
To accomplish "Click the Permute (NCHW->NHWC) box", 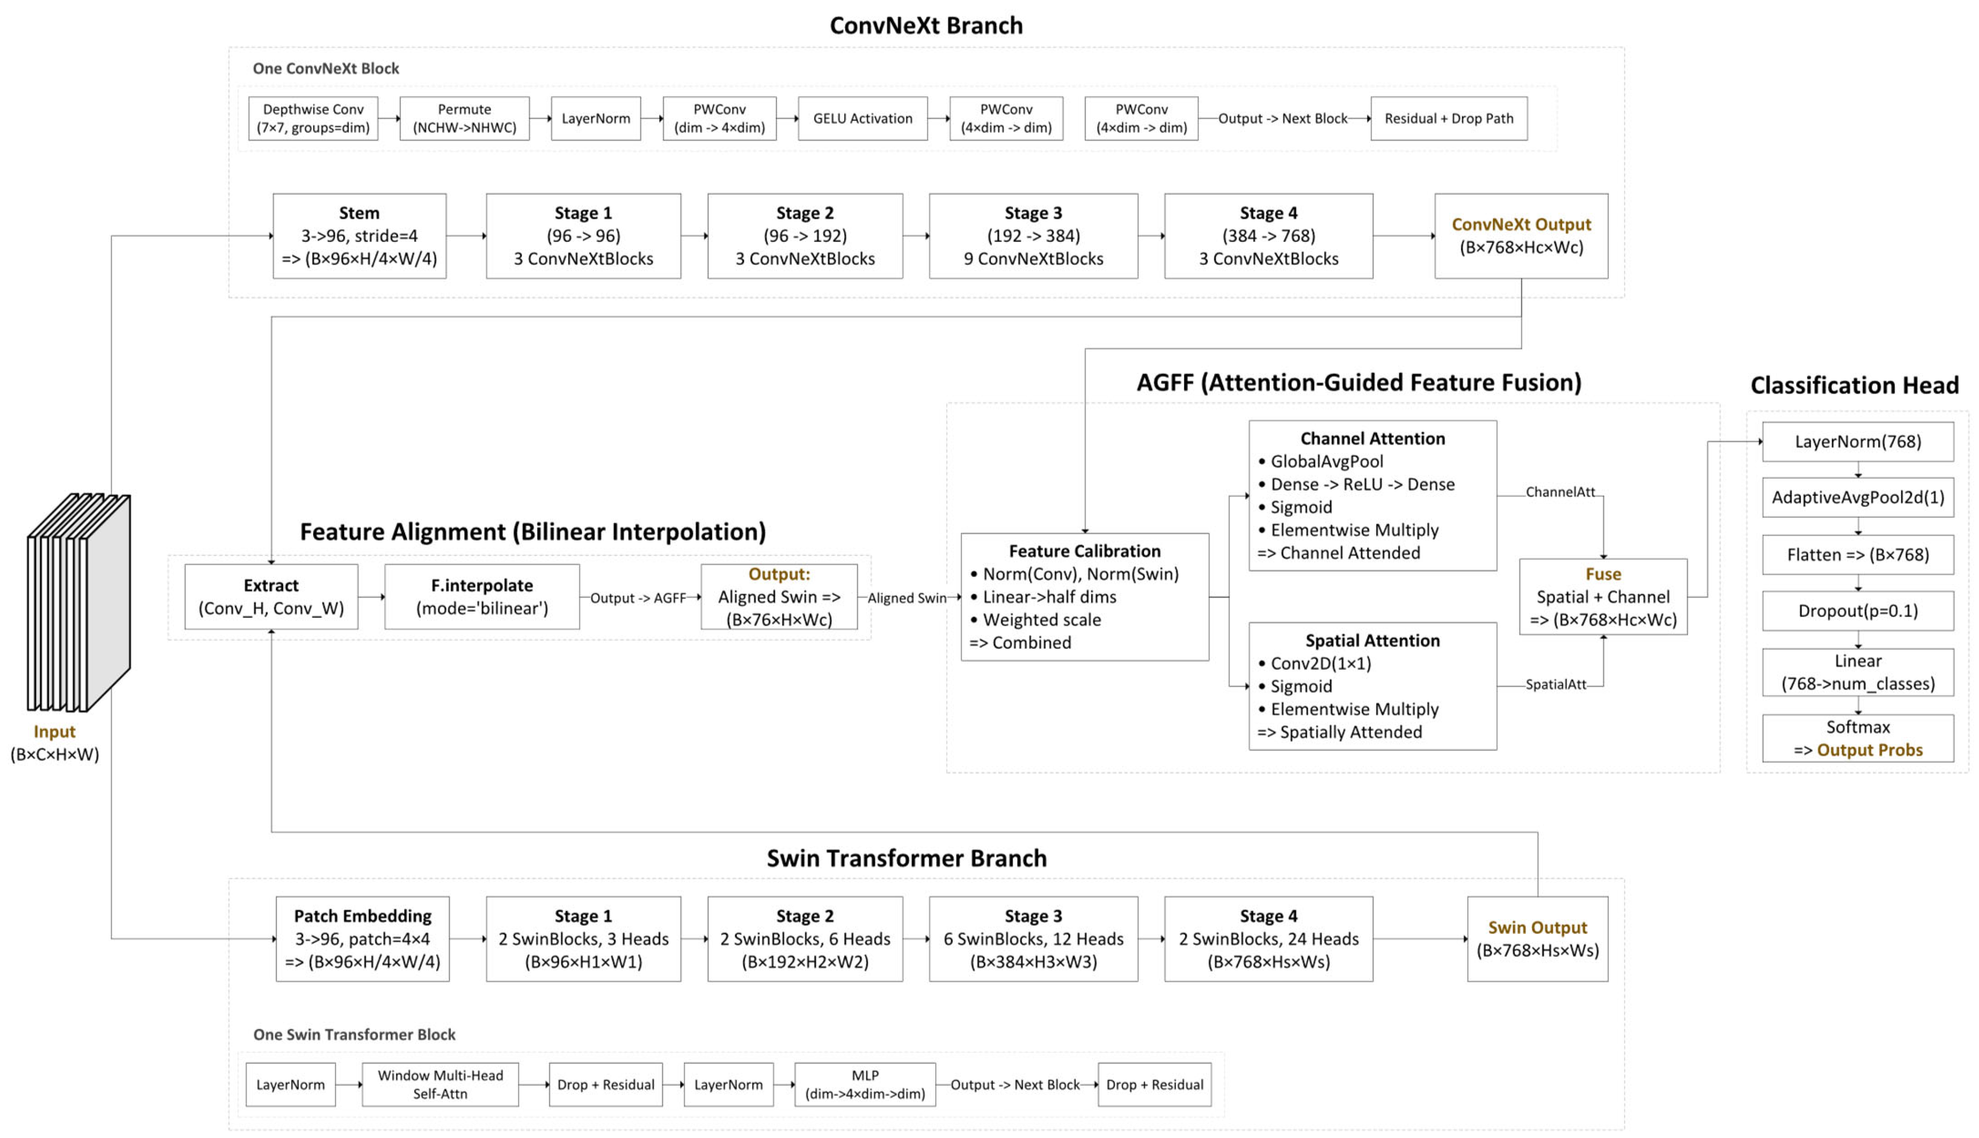I will (x=464, y=119).
